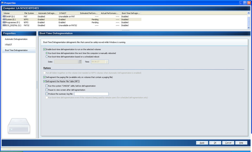Click the summary log file text field
252x152 pixels.
(x=91, y=94)
